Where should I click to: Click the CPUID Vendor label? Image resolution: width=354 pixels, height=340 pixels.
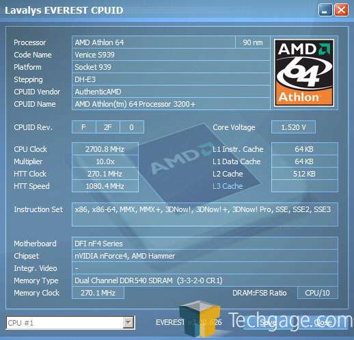[x=37, y=92]
